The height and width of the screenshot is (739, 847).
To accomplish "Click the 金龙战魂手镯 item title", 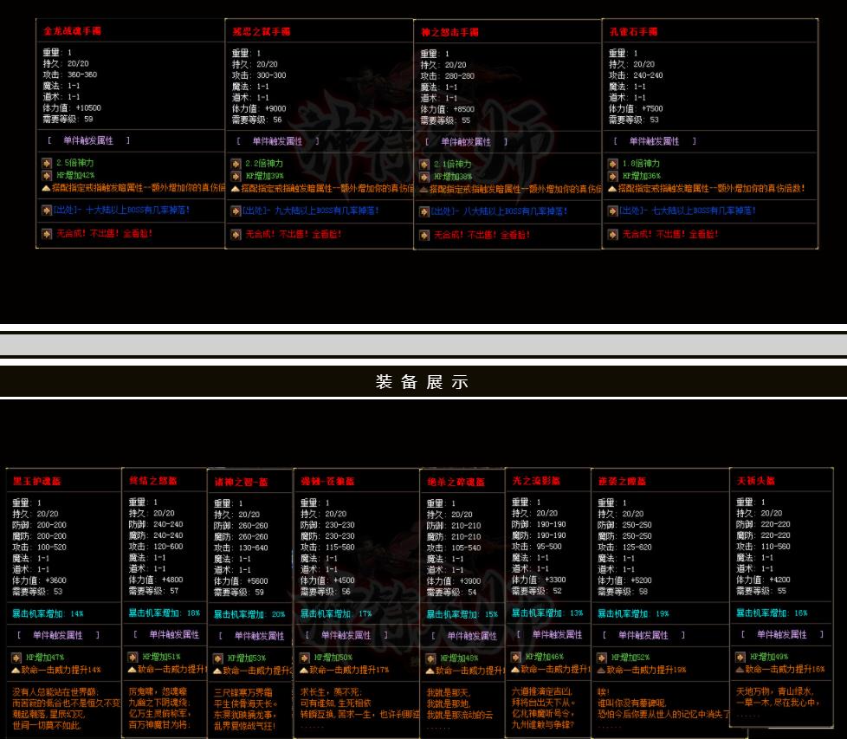I will click(71, 31).
